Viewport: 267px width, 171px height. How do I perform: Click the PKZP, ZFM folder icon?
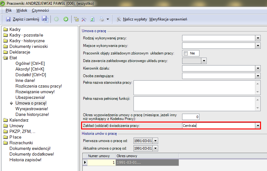(x=5, y=131)
